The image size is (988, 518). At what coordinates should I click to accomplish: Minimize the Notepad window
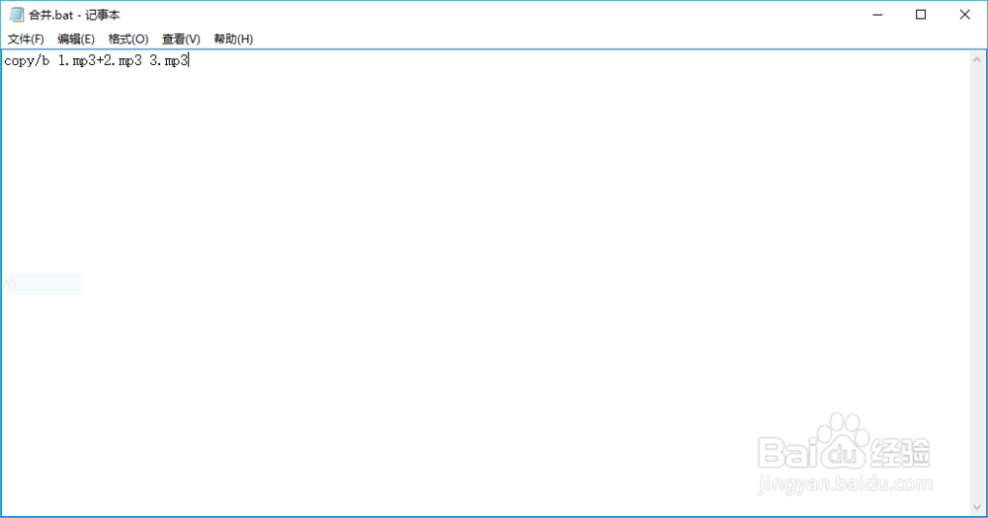tap(877, 15)
